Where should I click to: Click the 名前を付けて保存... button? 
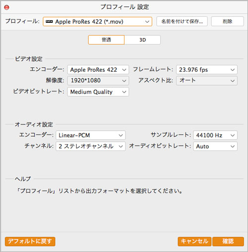(182, 21)
